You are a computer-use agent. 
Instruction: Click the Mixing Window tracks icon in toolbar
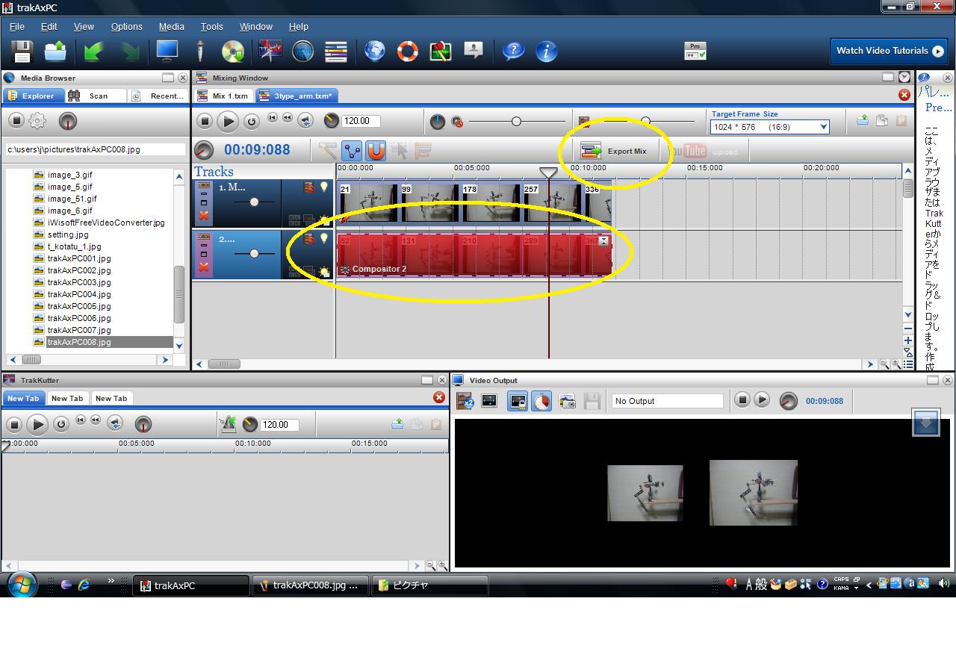[335, 52]
